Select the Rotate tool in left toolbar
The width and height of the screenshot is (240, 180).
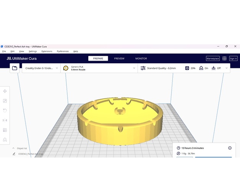pos(5,111)
